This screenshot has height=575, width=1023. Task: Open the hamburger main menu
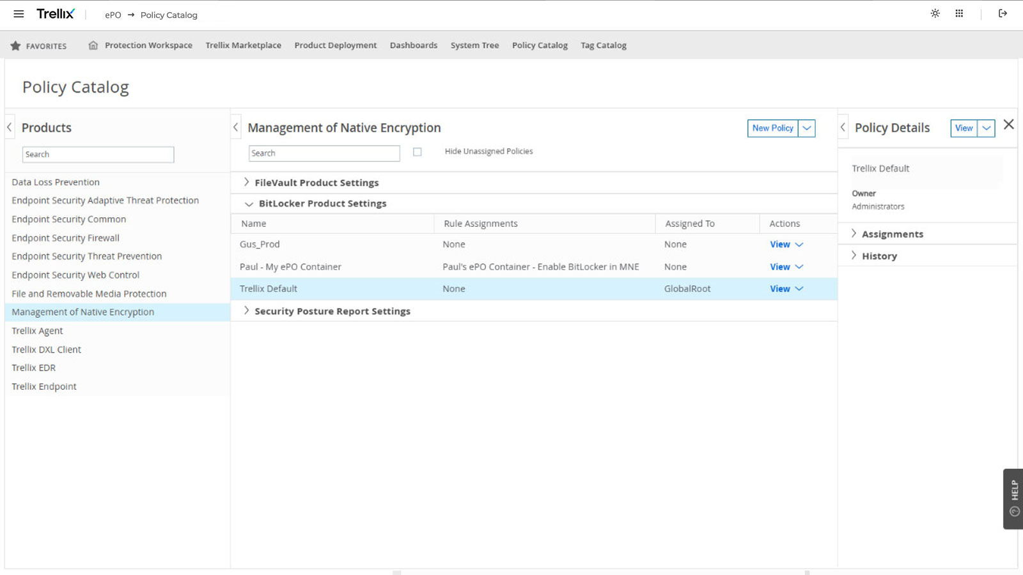coord(19,13)
